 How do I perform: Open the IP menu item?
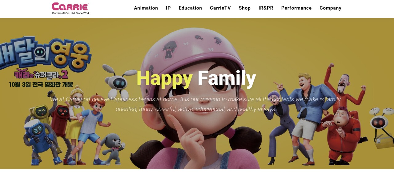[x=168, y=8]
